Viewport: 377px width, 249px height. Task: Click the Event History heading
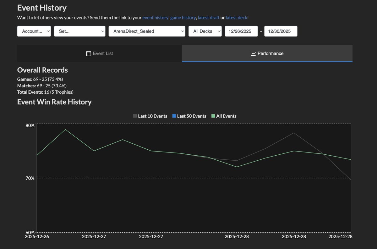click(42, 8)
